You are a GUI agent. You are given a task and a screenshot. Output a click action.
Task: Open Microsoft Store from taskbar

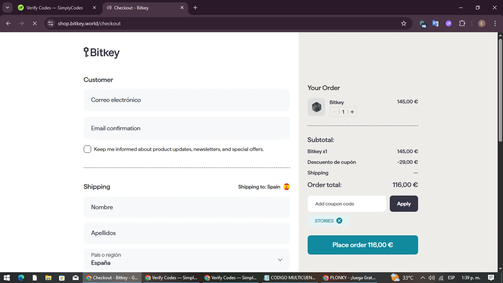click(x=62, y=278)
